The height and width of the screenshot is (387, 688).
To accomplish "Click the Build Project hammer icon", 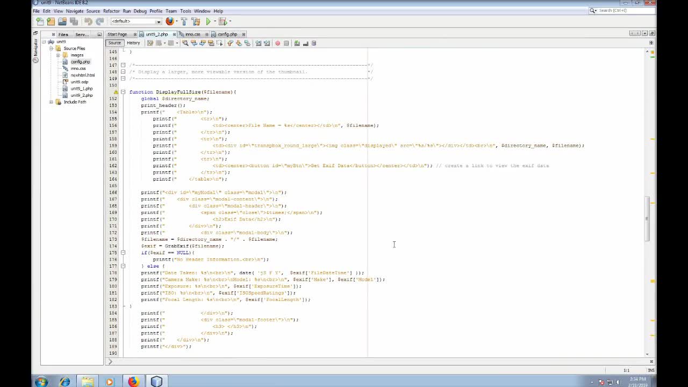I will 184,21.
